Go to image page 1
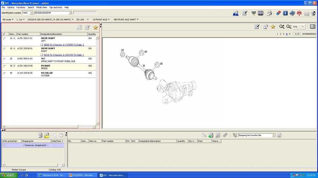 point(277,34)
